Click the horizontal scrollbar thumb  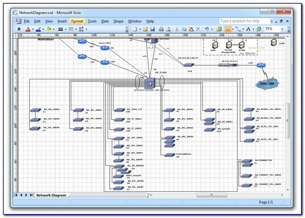(212, 195)
